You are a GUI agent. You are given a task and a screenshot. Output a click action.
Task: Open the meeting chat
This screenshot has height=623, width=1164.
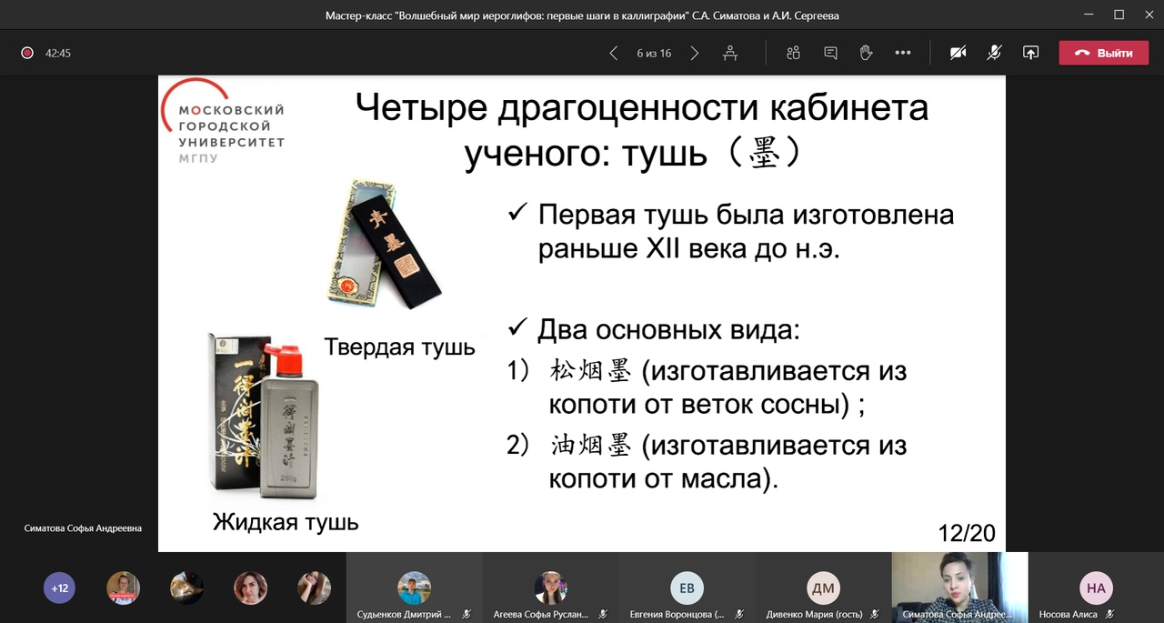[x=829, y=53]
